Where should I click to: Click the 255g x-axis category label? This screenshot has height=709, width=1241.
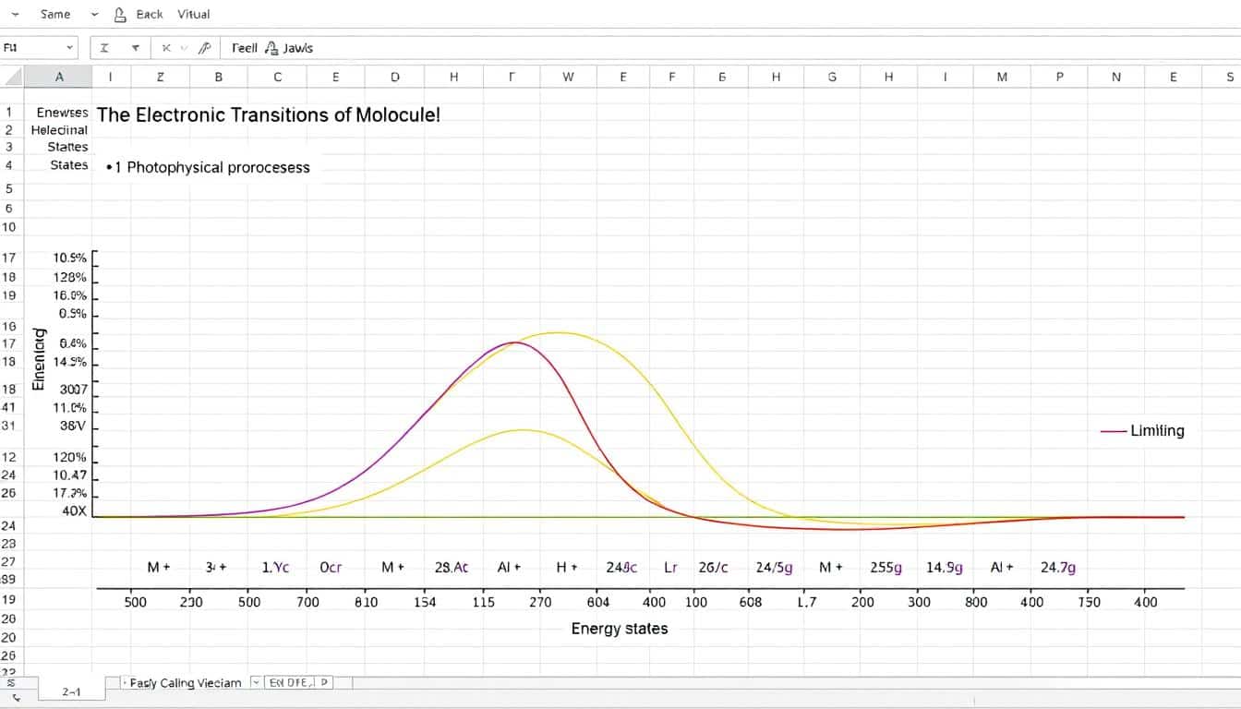click(x=886, y=568)
